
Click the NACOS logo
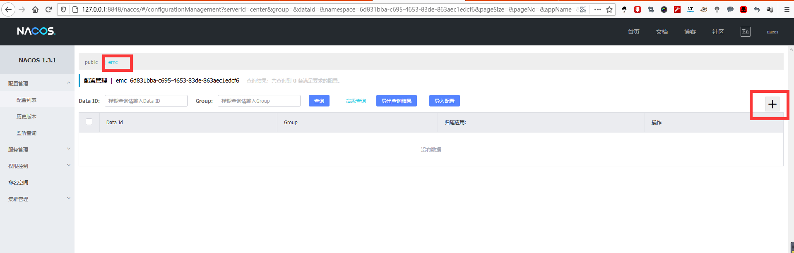36,31
